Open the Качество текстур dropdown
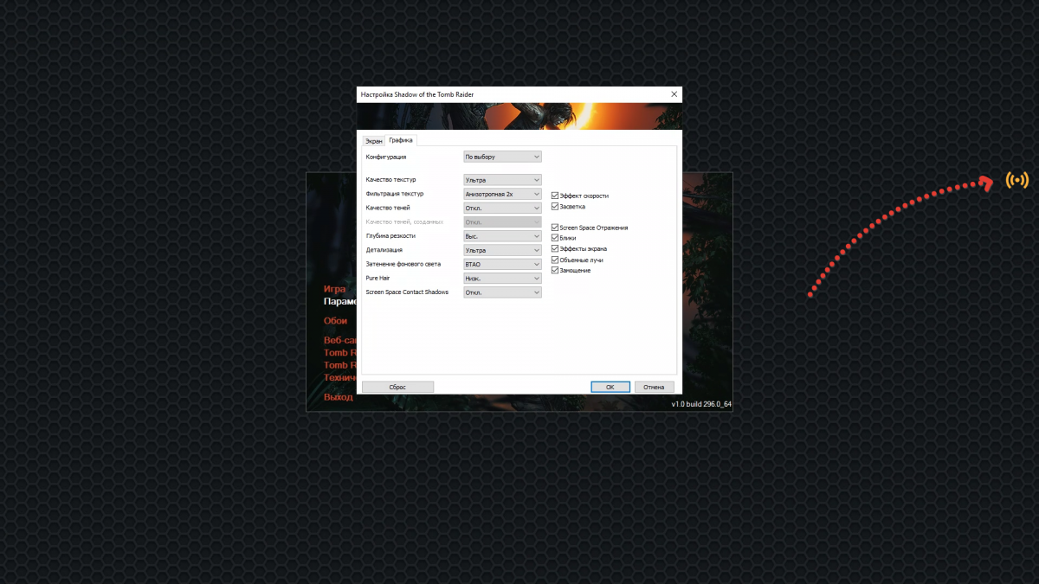The width and height of the screenshot is (1039, 584). point(502,180)
